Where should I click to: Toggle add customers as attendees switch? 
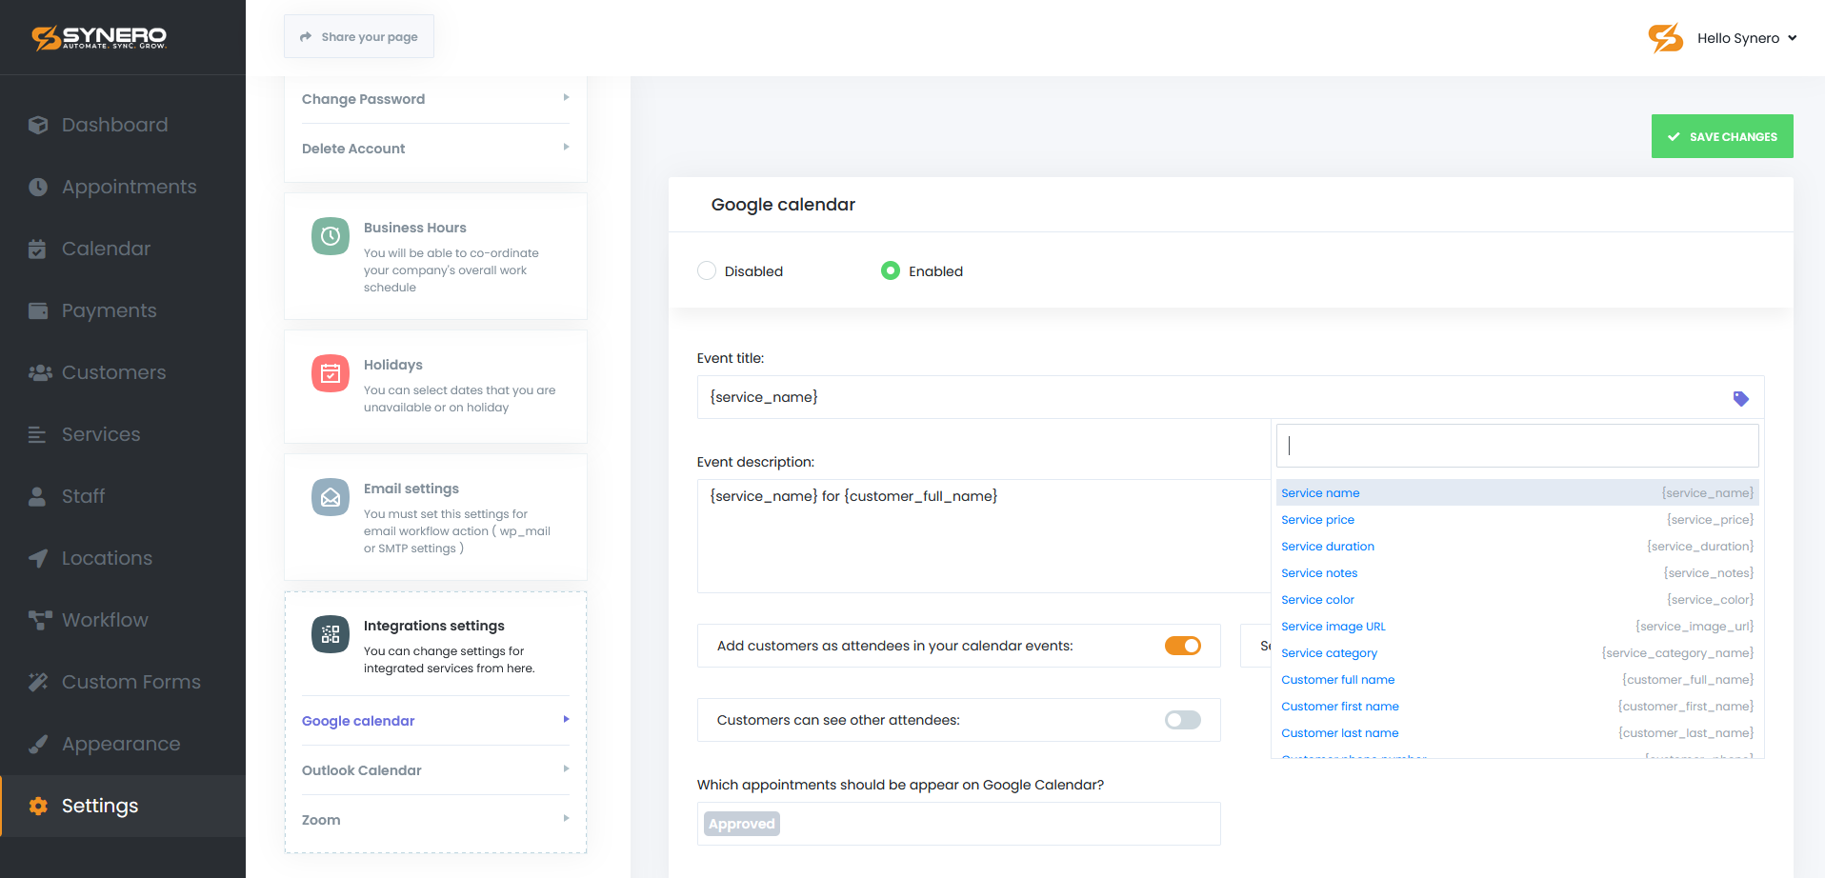pyautogui.click(x=1183, y=646)
